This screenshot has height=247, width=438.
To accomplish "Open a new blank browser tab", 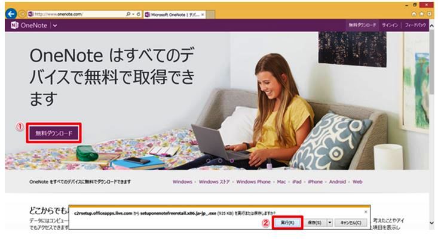I will (210, 14).
